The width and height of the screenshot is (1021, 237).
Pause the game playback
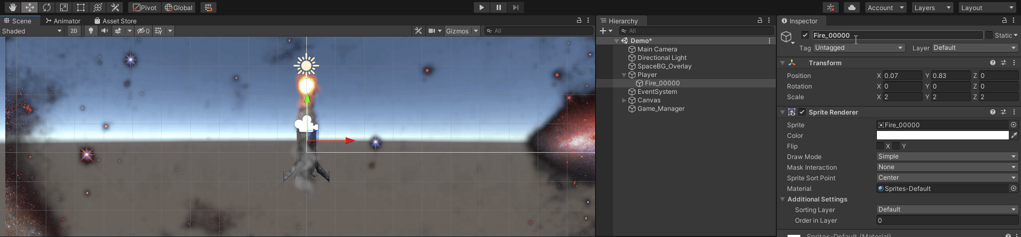coord(498,7)
